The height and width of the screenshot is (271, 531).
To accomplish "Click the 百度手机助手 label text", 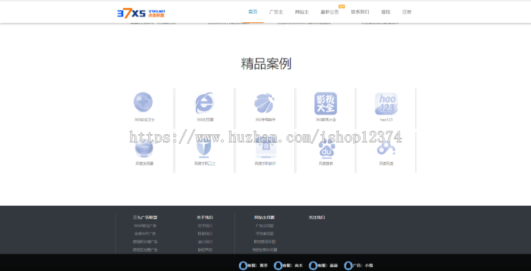I will click(x=265, y=164).
